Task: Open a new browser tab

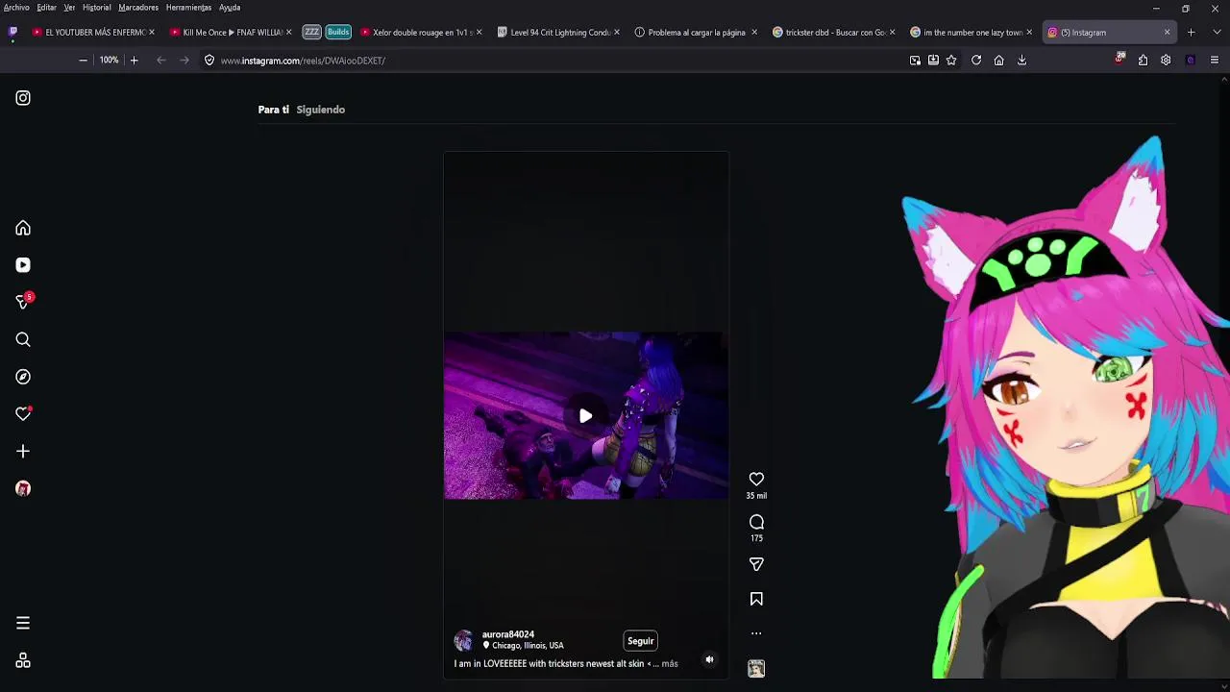Action: point(1191,33)
